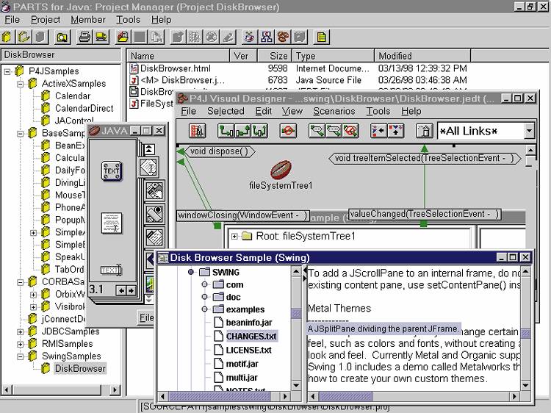This screenshot has height=413, width=551.
Task: Click the Name column header
Action: (178, 56)
